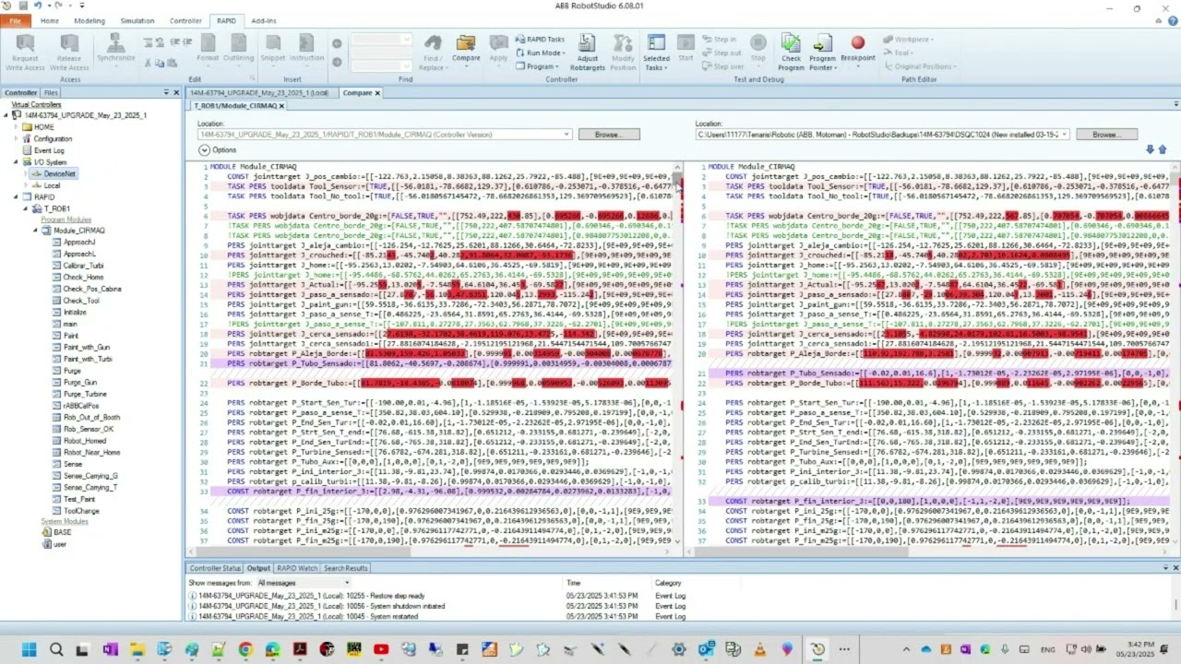1181x664 pixels.
Task: Open Windows Start menu
Action: point(29,650)
